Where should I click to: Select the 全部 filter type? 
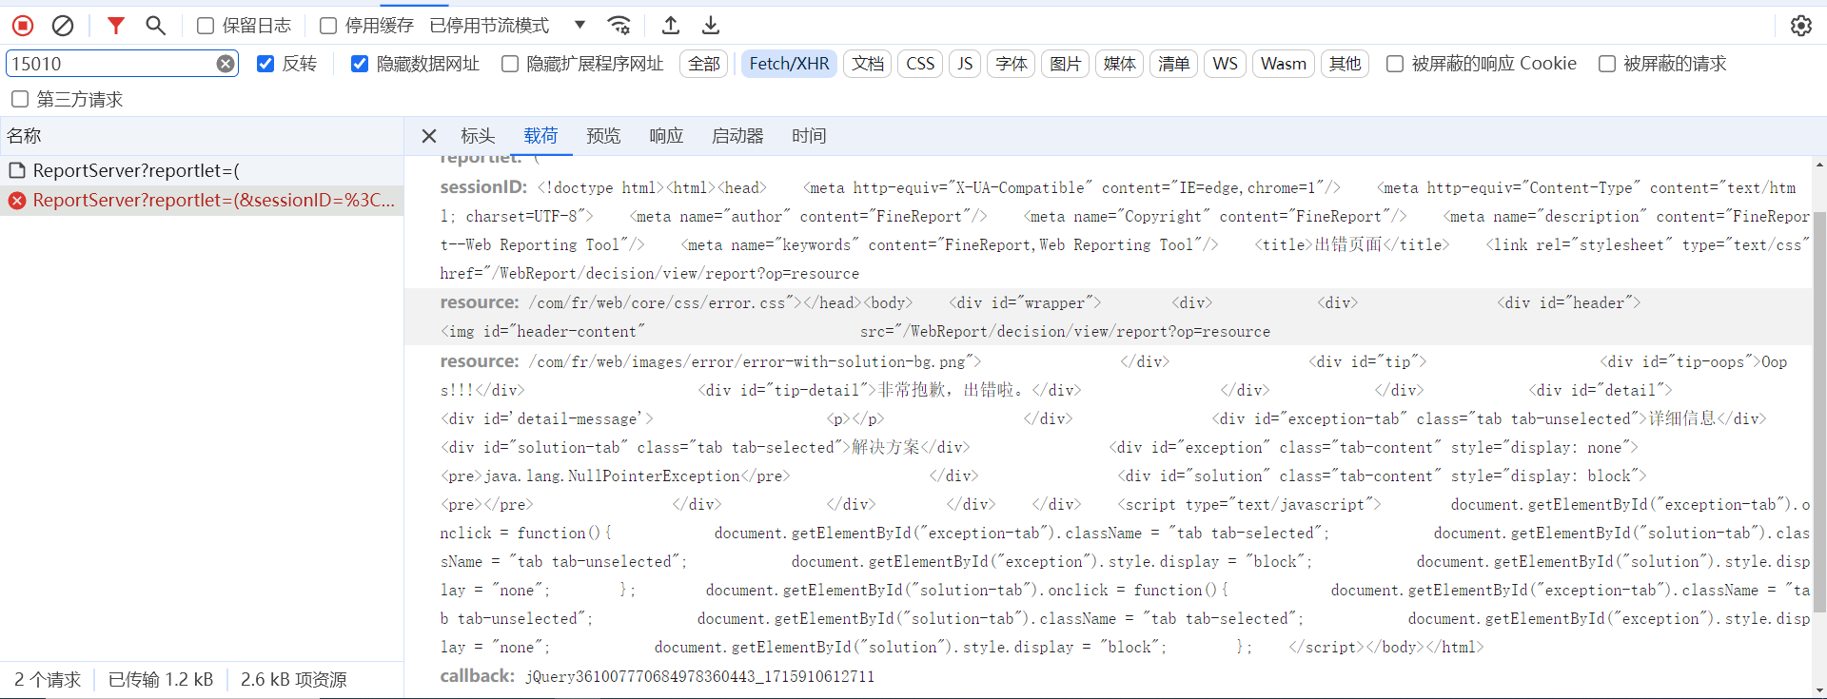click(704, 64)
